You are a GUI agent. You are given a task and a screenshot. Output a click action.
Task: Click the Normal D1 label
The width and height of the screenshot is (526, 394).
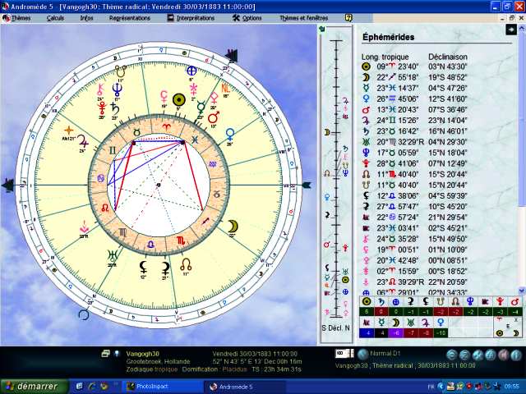click(385, 353)
